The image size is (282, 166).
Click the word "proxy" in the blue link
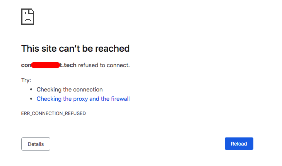pyautogui.click(x=80, y=99)
